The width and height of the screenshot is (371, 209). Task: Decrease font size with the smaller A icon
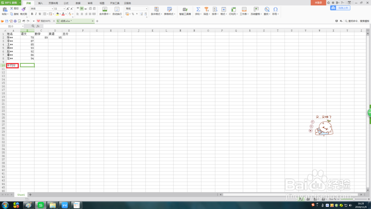(x=72, y=9)
